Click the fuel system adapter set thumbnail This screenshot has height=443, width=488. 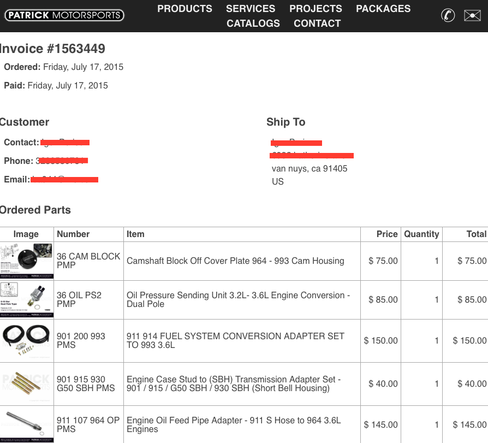click(x=27, y=340)
